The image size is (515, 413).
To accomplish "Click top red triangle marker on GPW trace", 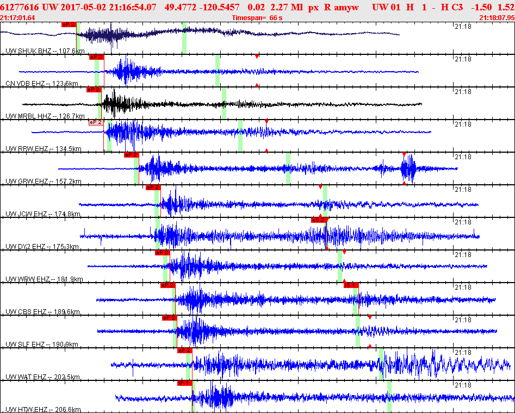I will 404,154.
